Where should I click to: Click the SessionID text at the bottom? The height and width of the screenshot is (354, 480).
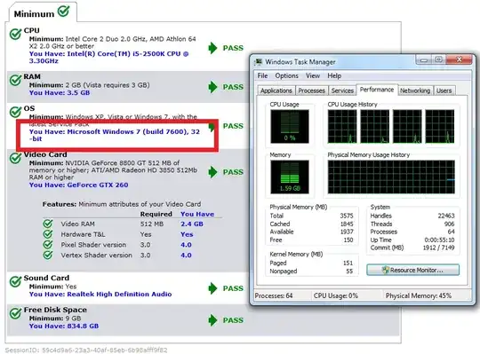[86, 350]
